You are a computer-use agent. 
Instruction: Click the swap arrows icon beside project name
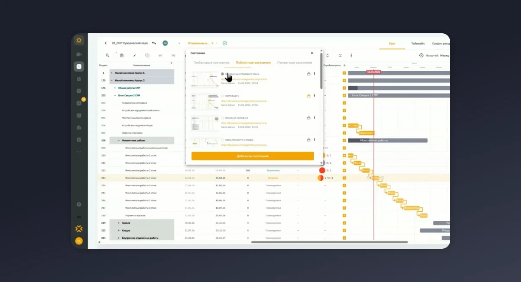154,43
